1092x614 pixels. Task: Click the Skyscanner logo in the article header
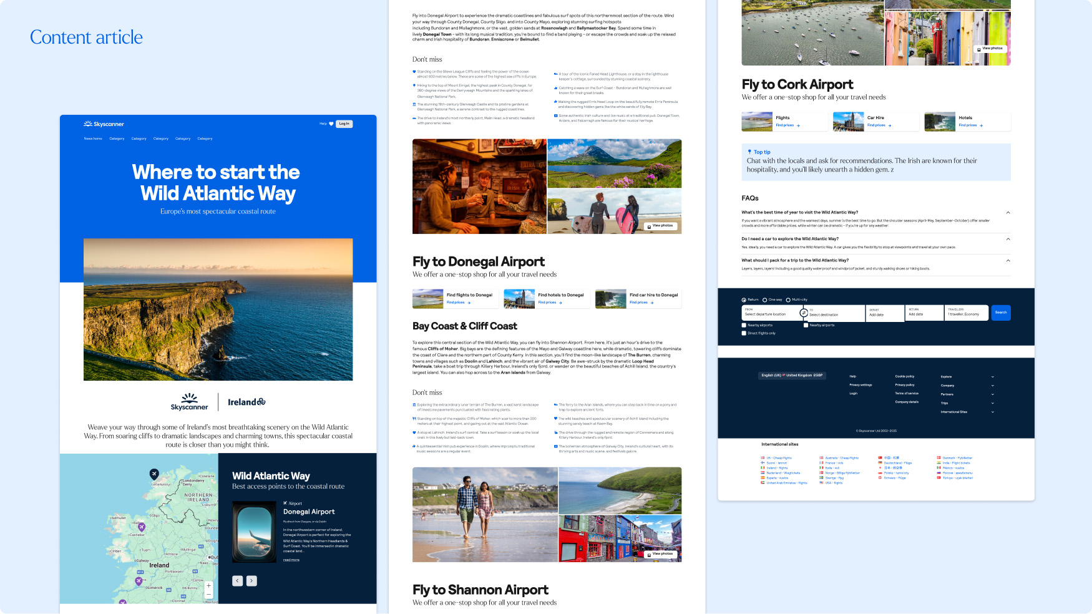point(104,124)
